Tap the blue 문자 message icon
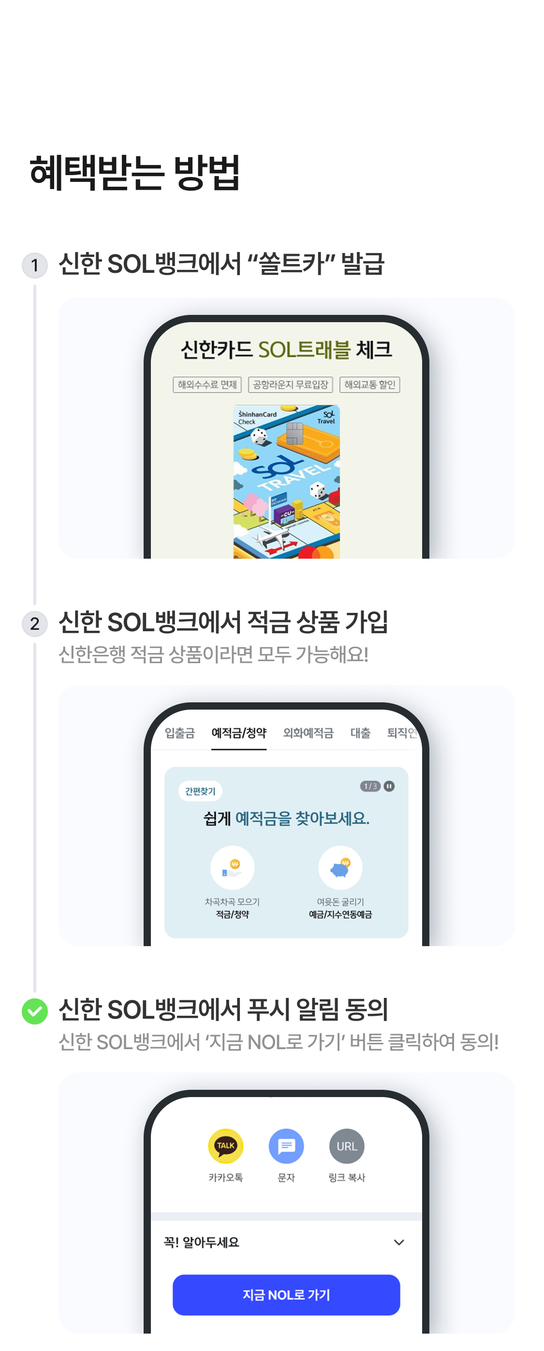 coord(286,1146)
